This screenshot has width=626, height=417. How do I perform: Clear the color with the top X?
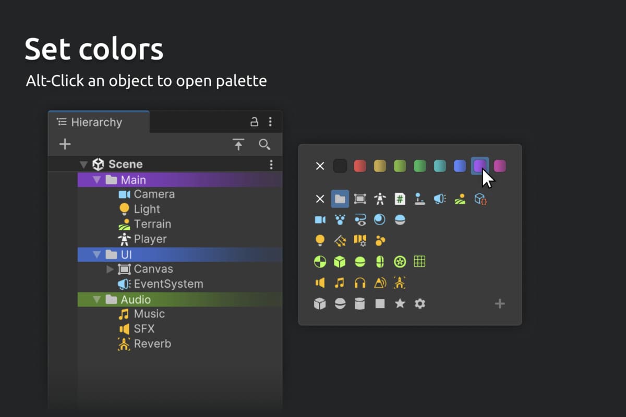click(x=320, y=166)
